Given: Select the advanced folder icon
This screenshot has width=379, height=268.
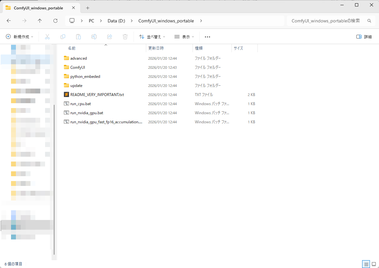Looking at the screenshot, I should (x=66, y=58).
